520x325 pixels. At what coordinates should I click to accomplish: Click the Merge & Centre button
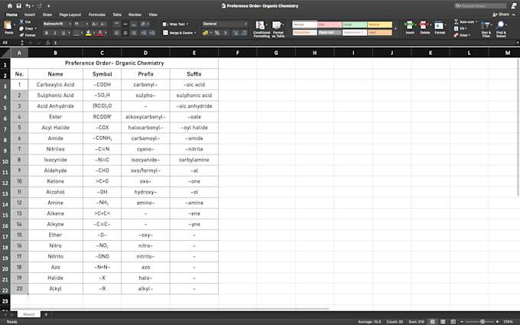coord(177,33)
